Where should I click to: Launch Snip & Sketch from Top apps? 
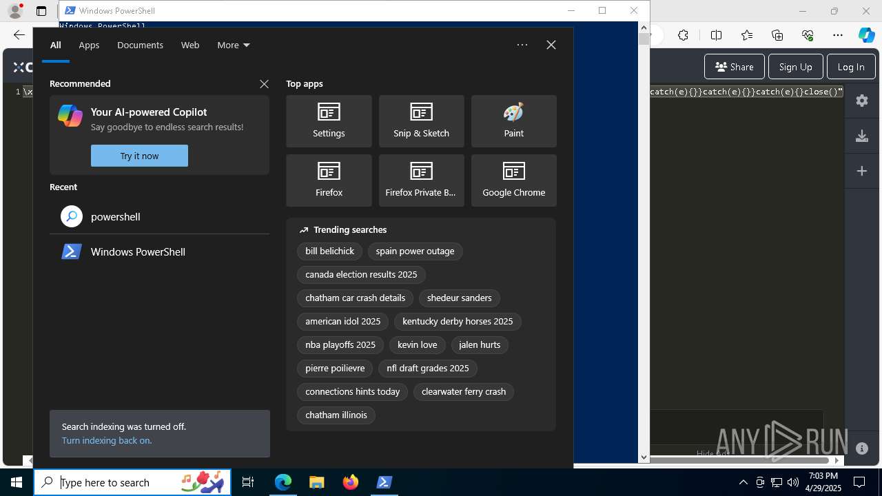(x=421, y=121)
